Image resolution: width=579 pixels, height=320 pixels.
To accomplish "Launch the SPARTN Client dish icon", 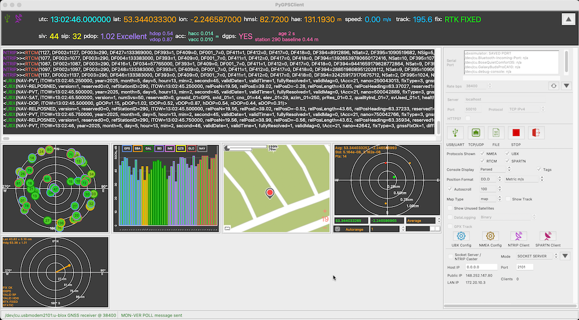I will point(547,236).
